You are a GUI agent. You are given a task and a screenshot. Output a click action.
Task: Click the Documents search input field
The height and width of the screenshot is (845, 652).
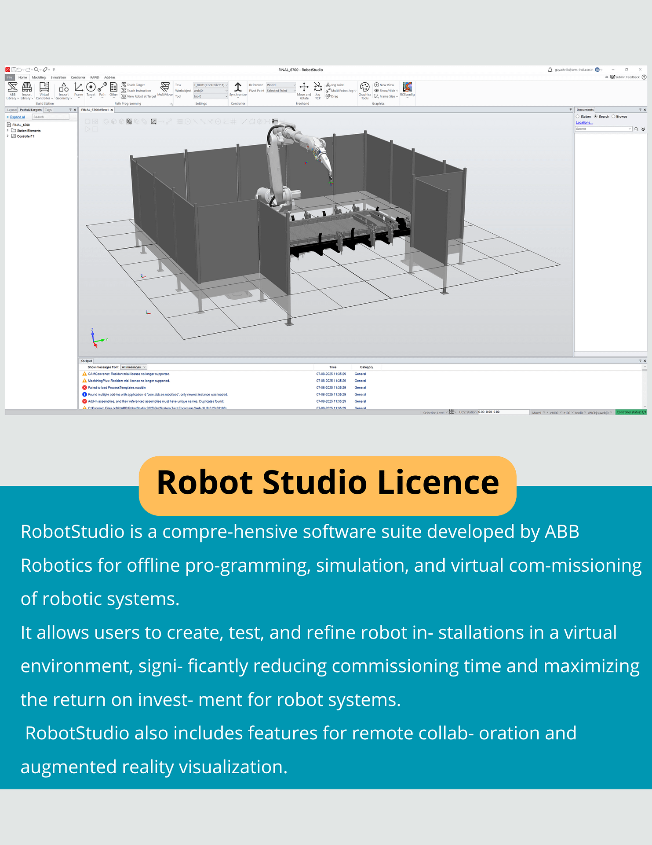pyautogui.click(x=604, y=129)
